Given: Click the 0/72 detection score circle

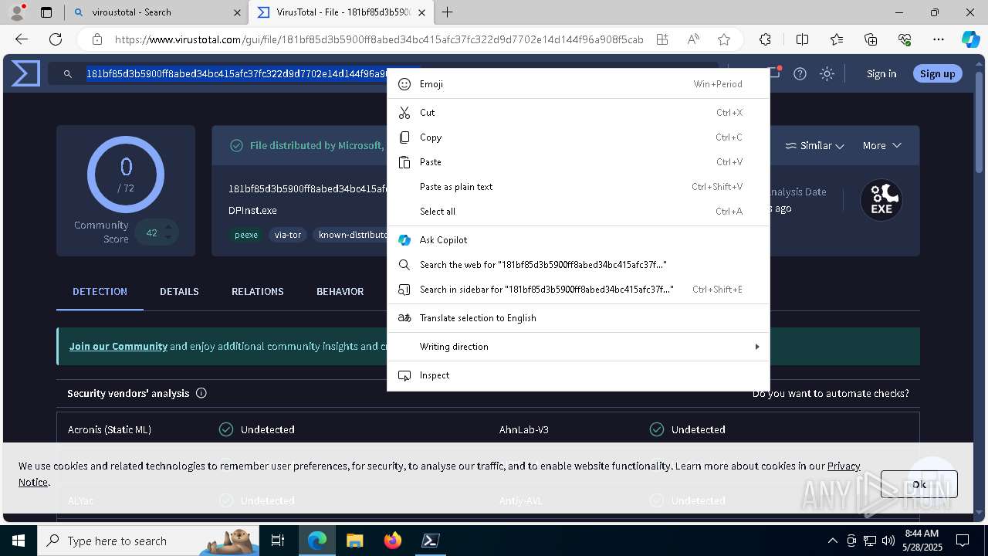Looking at the screenshot, I should pyautogui.click(x=126, y=175).
